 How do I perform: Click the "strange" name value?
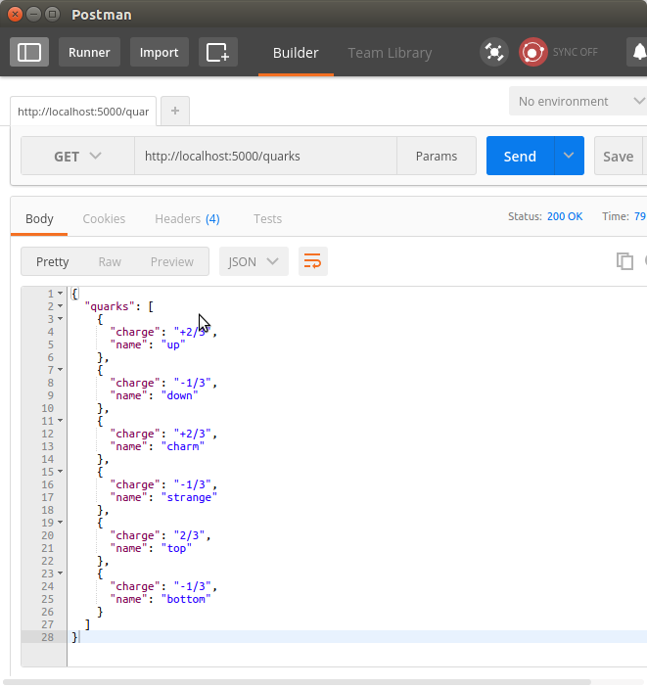pos(189,497)
